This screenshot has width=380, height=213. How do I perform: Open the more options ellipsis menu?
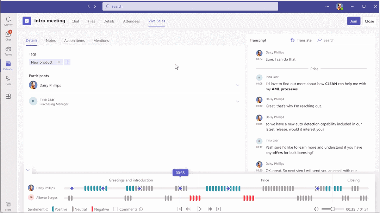tap(327, 6)
